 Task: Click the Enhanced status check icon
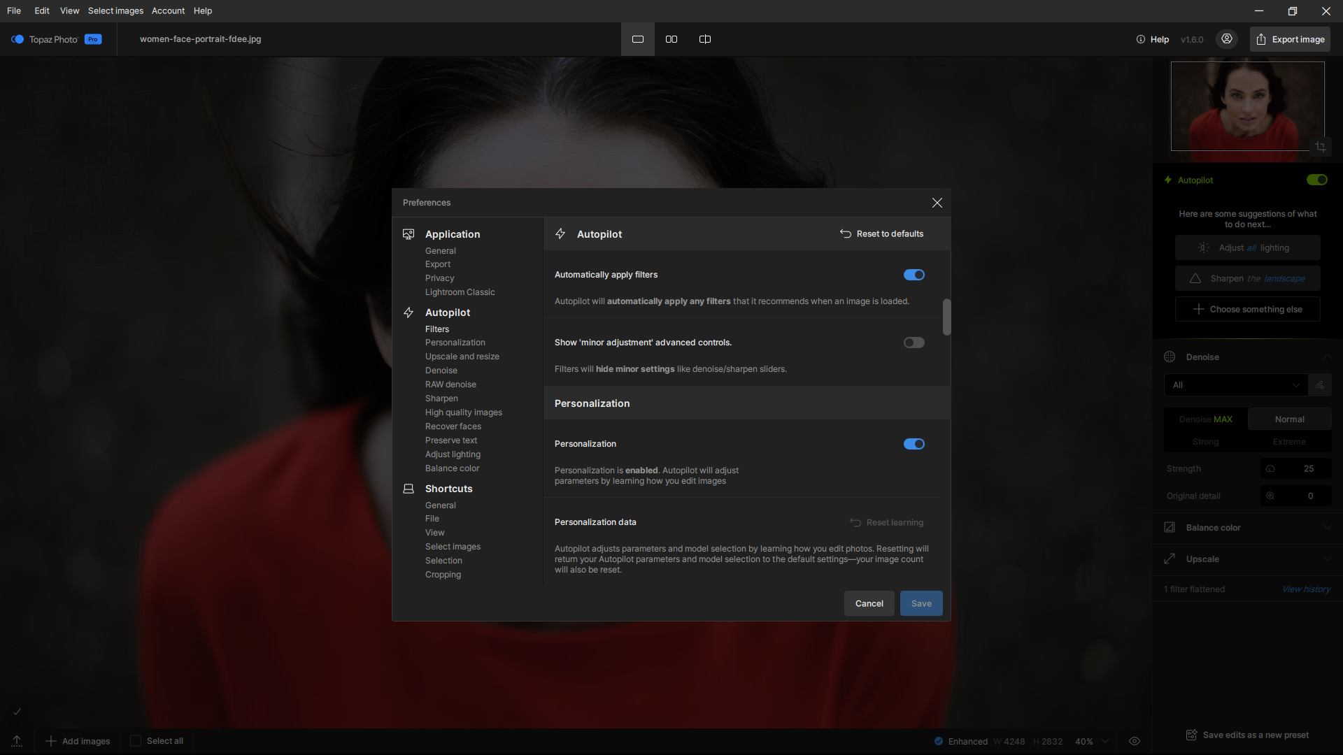click(939, 741)
